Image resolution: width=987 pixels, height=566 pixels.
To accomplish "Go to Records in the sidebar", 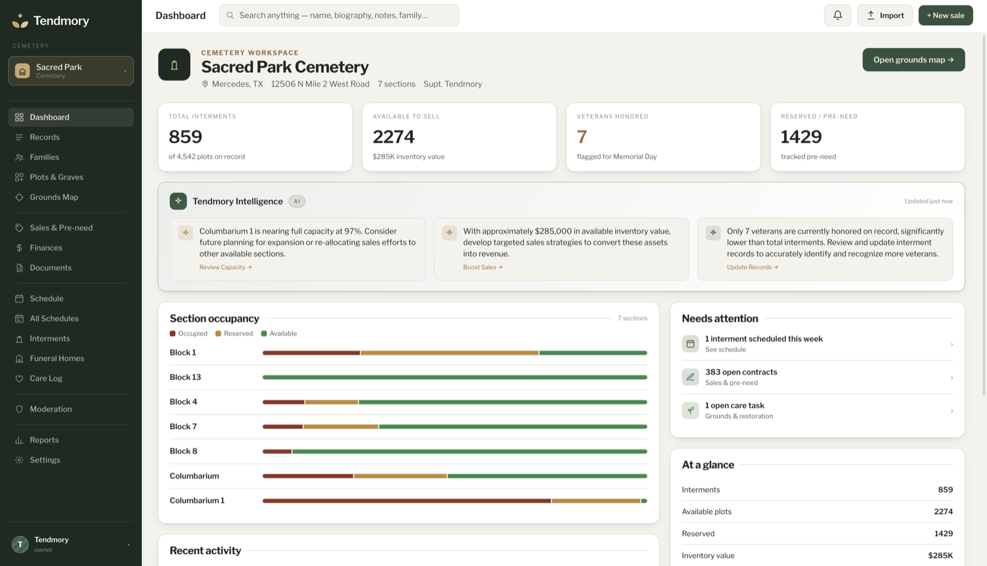I will click(71, 137).
